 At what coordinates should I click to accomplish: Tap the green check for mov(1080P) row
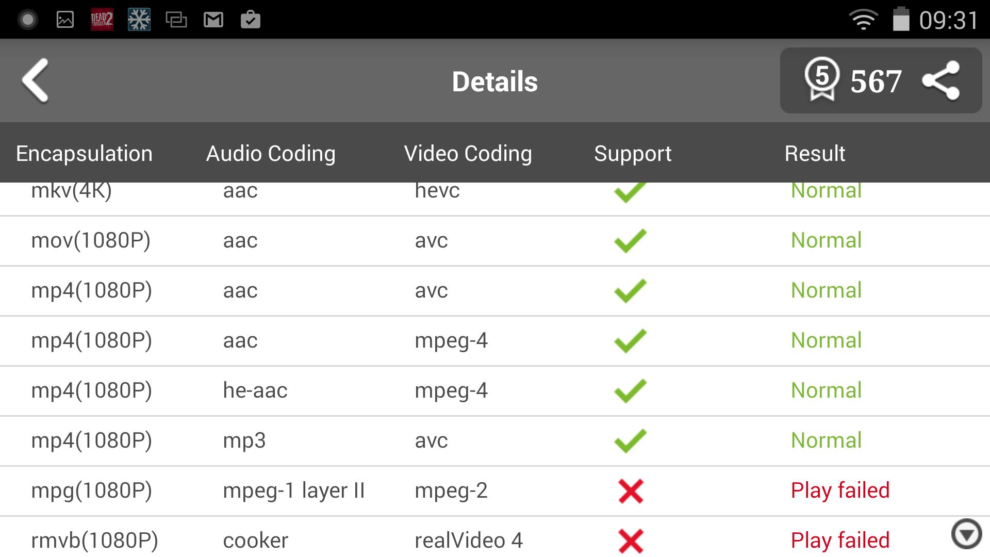tap(630, 241)
